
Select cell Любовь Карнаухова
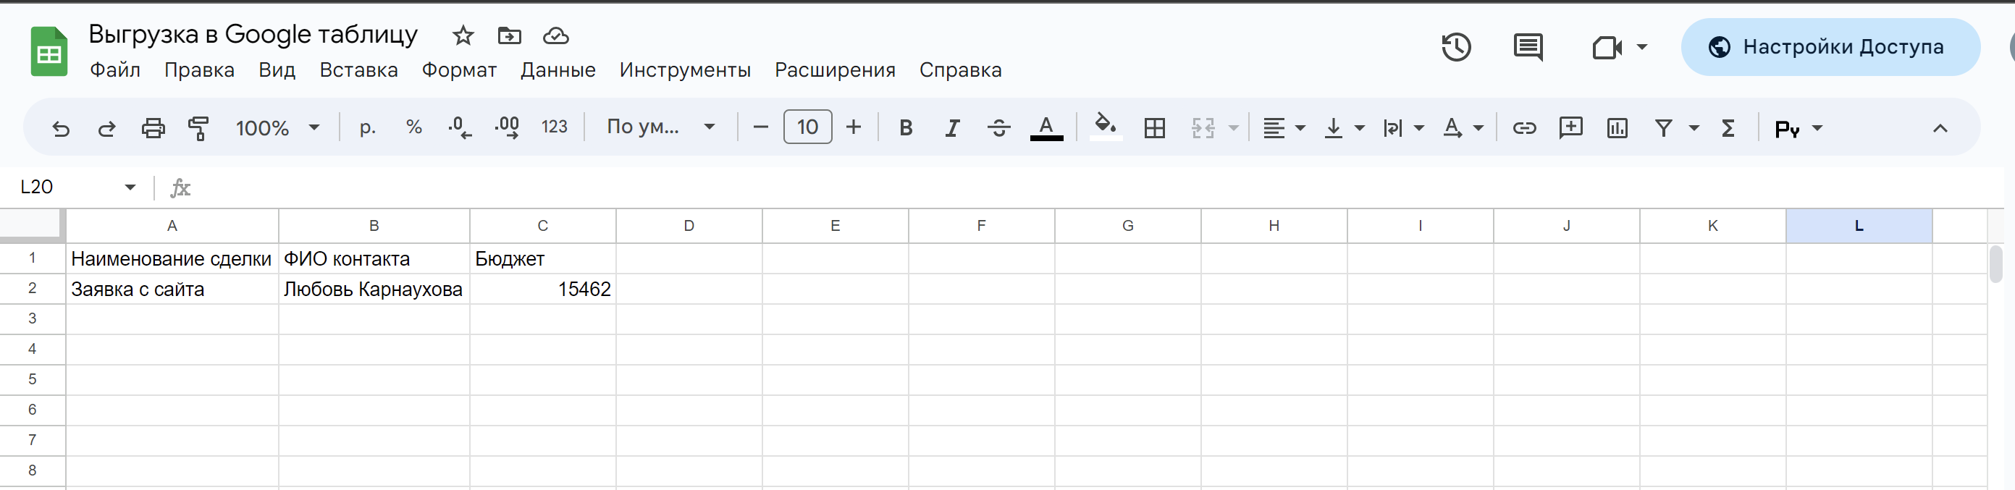(x=373, y=290)
